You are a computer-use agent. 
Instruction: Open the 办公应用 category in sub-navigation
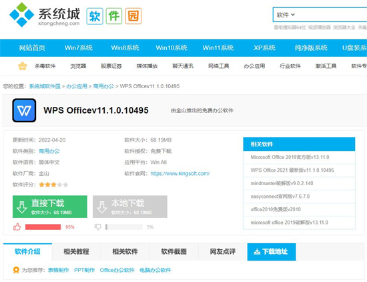254,66
